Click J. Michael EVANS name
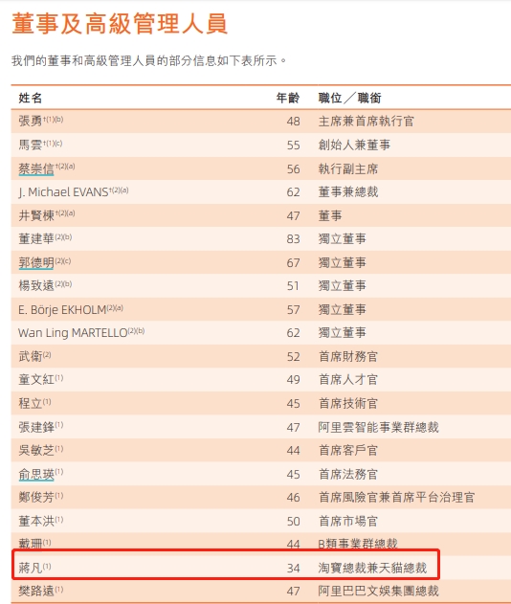 [63, 191]
